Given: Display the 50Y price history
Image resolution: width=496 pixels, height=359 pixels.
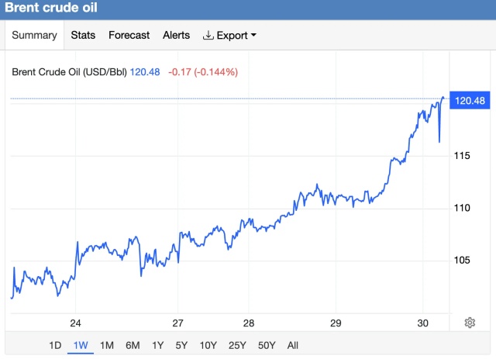Looking at the screenshot, I should (x=267, y=345).
